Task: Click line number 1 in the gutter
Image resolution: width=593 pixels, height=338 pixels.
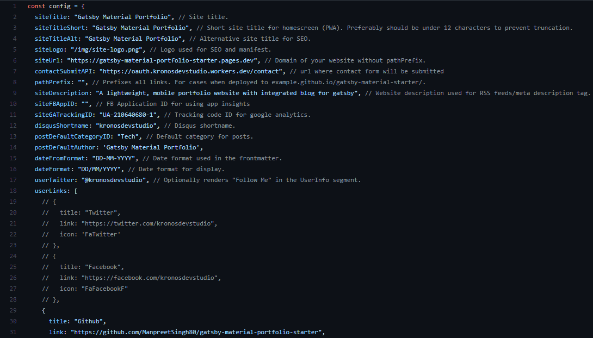Action: (x=15, y=5)
